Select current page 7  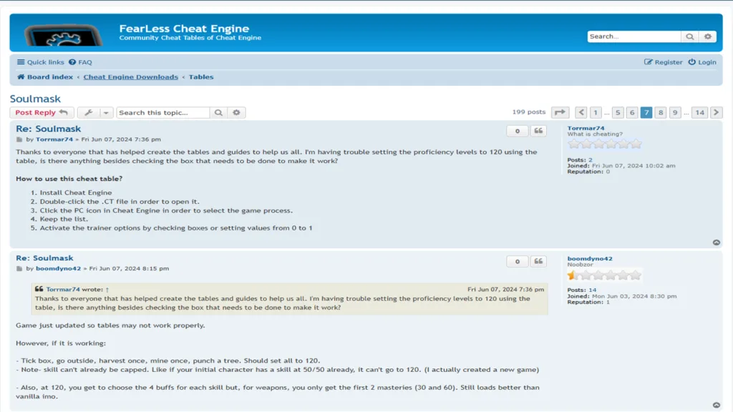coord(646,112)
